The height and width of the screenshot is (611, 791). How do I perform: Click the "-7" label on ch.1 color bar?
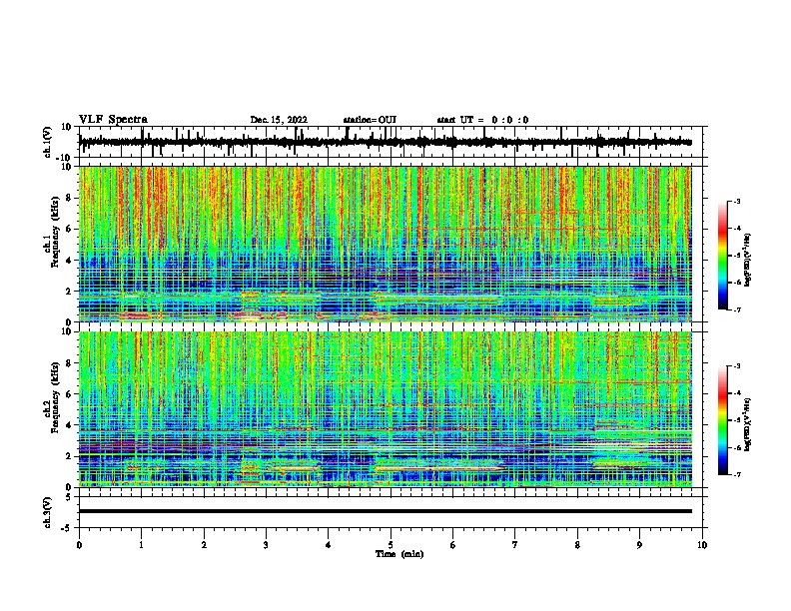coord(737,309)
